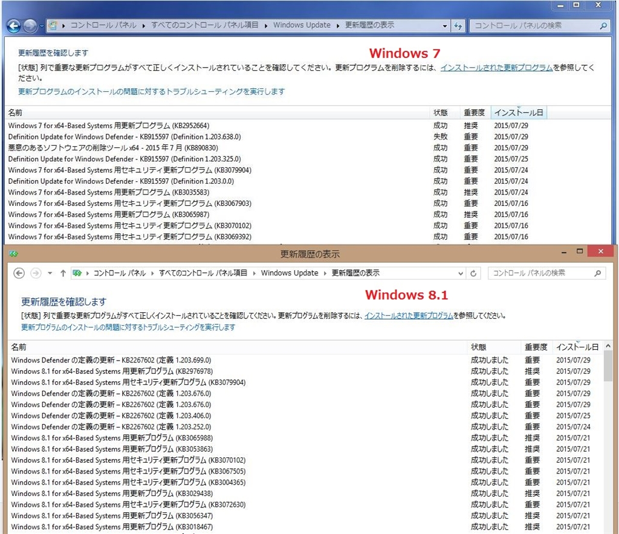Expand the arrow after Windows Update breadcrumb in Windows 8.1 window

click(325, 273)
